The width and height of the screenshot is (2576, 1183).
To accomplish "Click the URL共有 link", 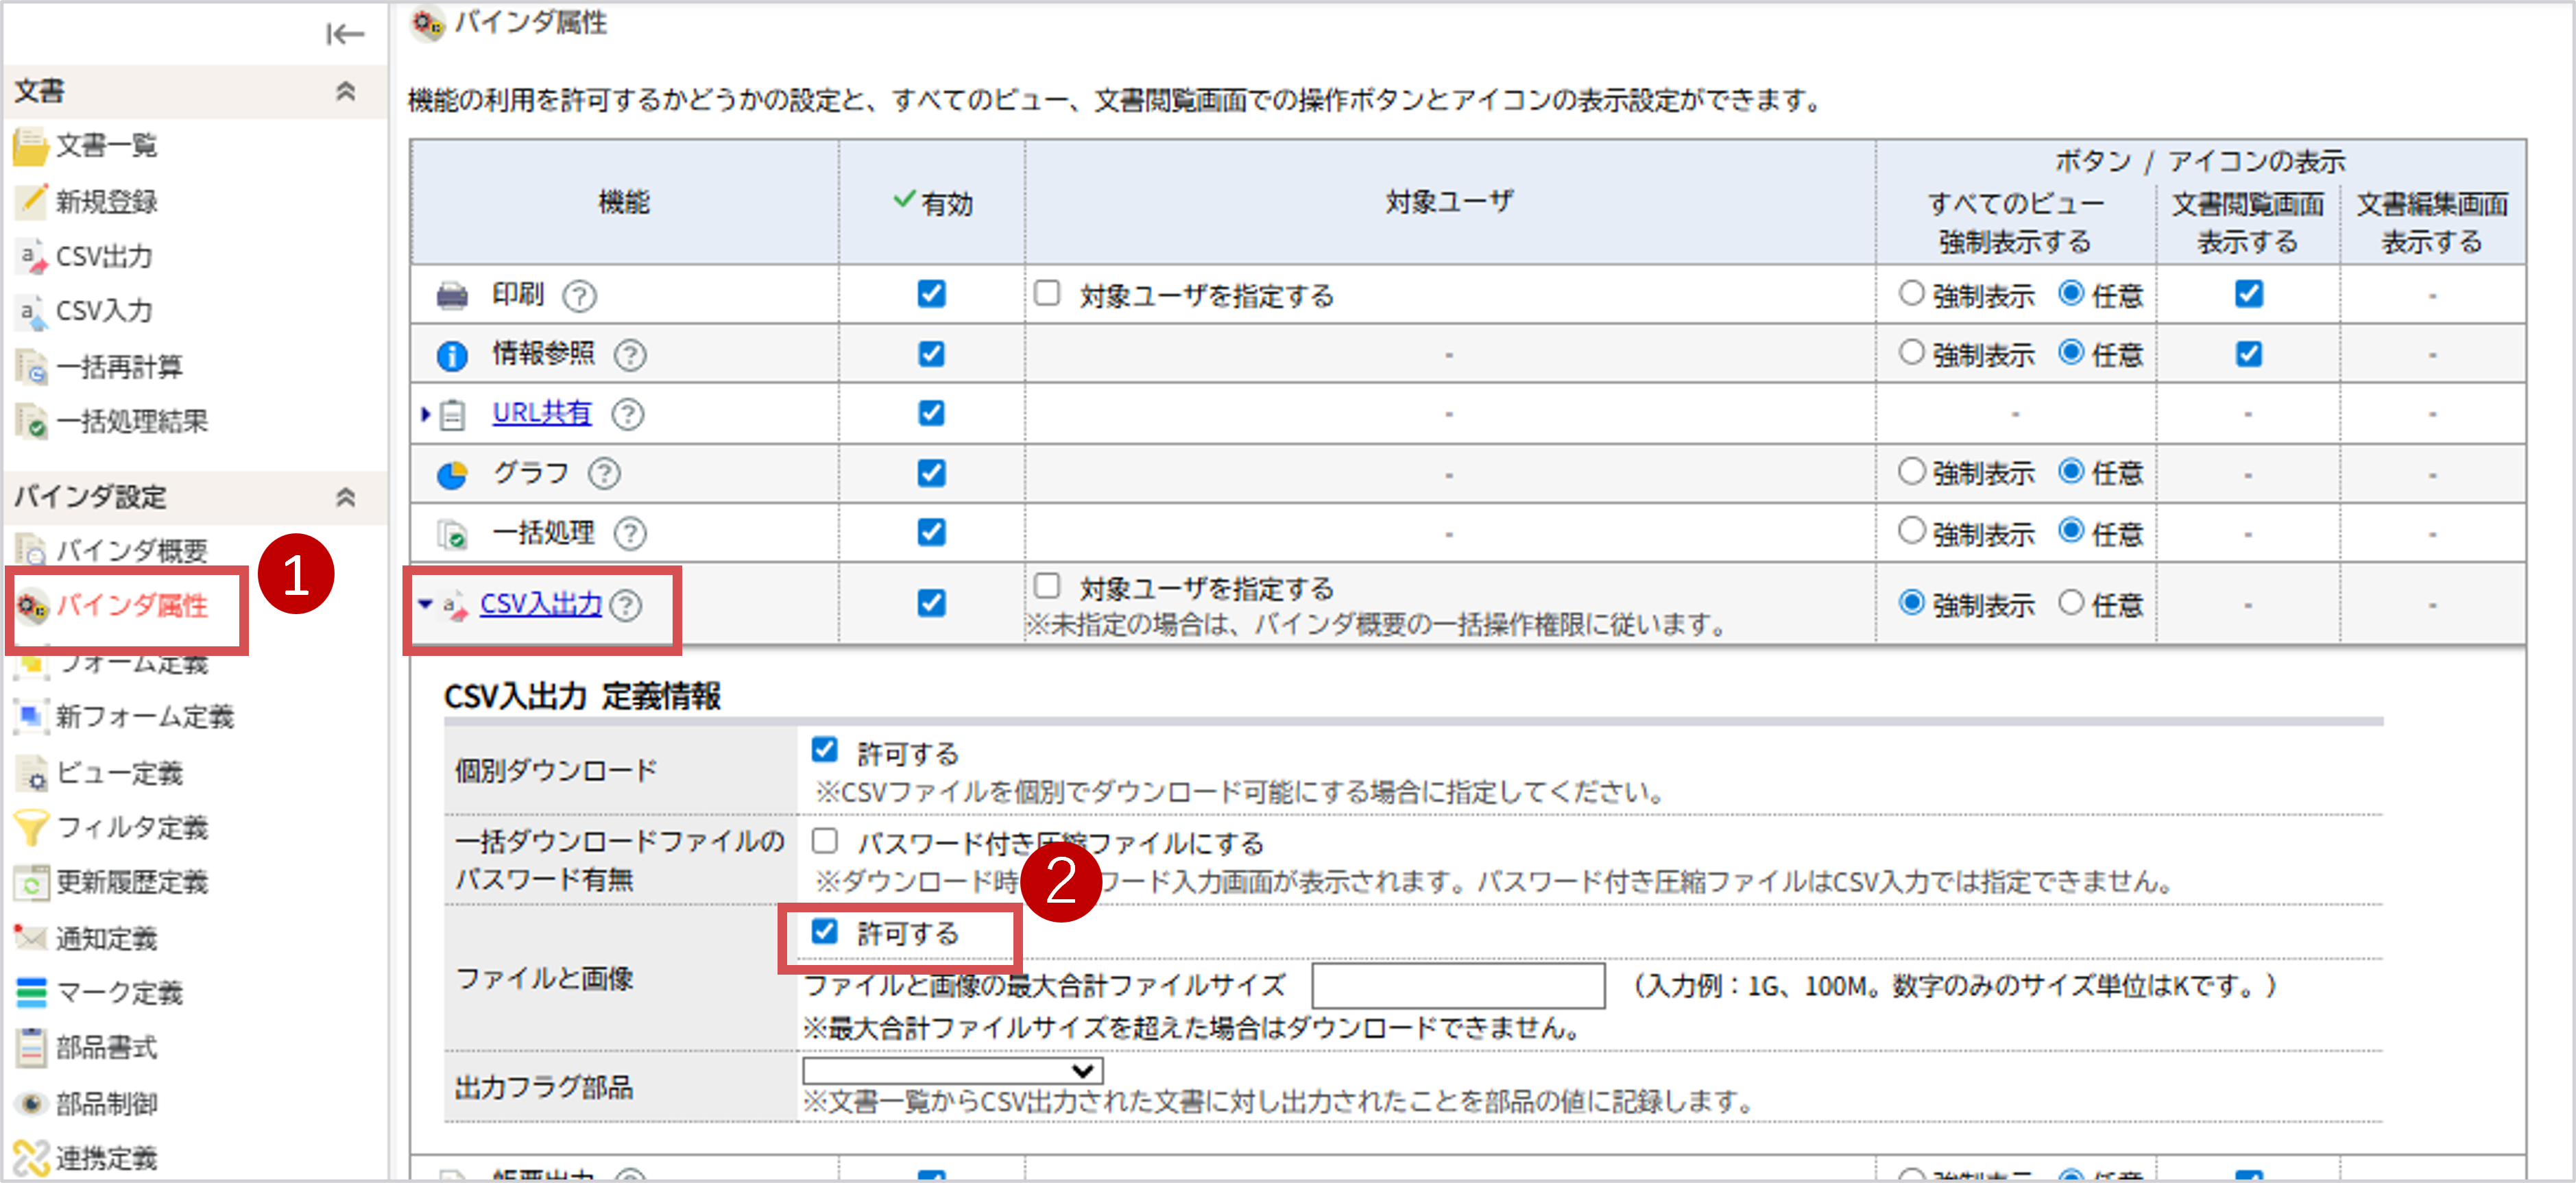I will [x=541, y=413].
